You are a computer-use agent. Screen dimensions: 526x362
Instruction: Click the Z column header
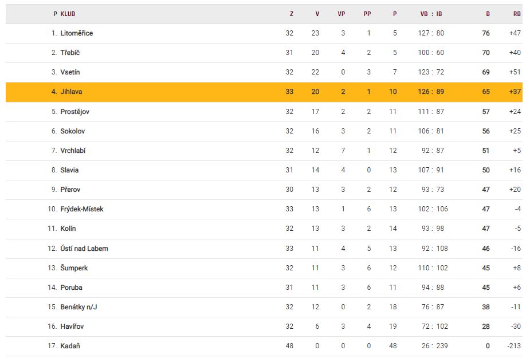tap(291, 14)
